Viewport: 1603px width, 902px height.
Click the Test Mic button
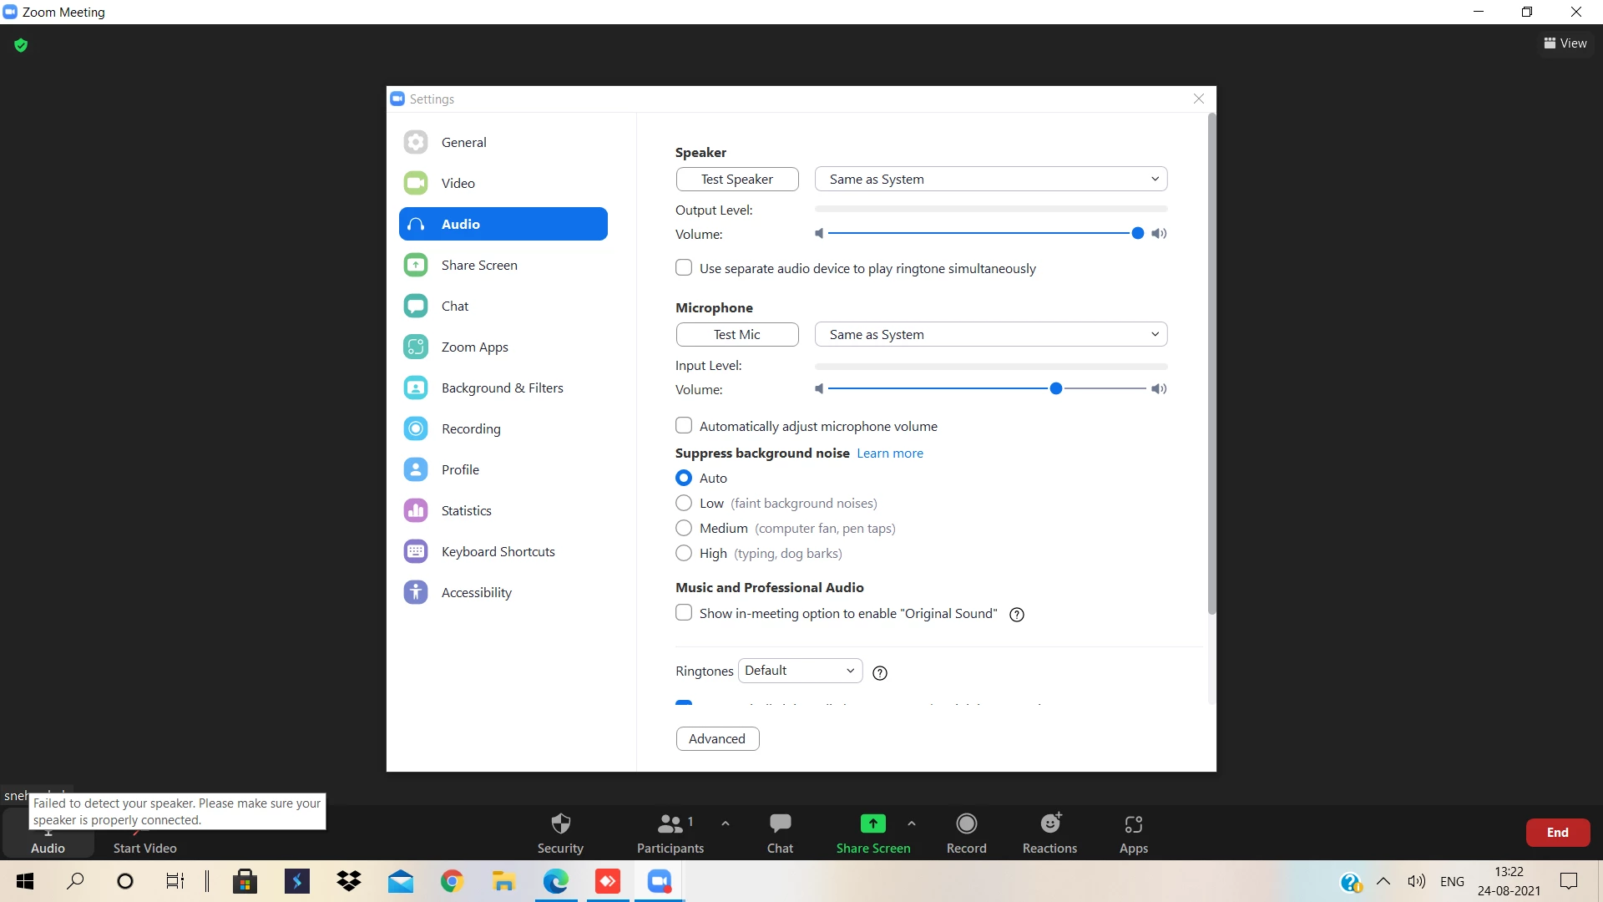click(736, 334)
